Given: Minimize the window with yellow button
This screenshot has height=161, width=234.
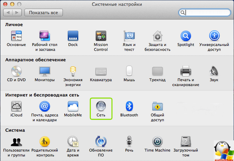Looking at the screenshot, I should (x=12, y=4).
